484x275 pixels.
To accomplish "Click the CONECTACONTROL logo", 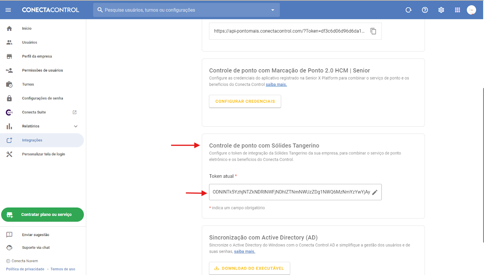I will (x=51, y=10).
